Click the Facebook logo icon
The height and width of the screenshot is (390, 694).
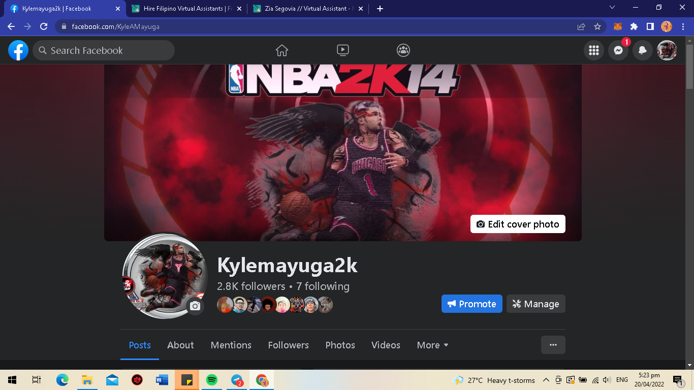18,50
